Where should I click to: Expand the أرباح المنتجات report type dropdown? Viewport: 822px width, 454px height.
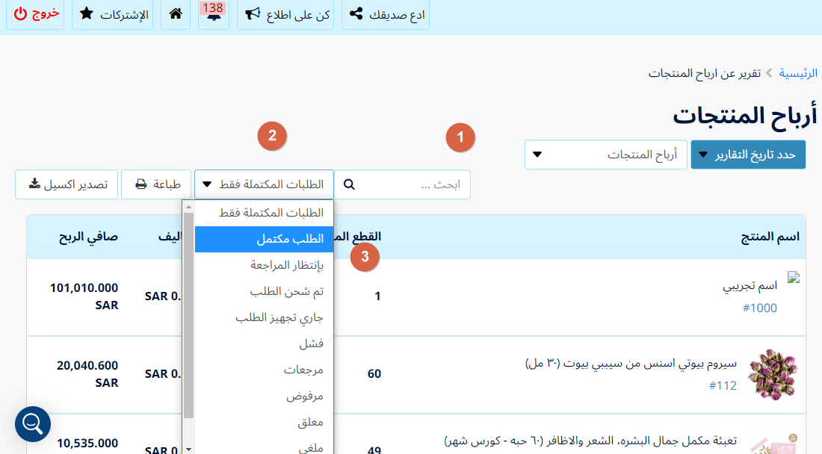point(605,155)
